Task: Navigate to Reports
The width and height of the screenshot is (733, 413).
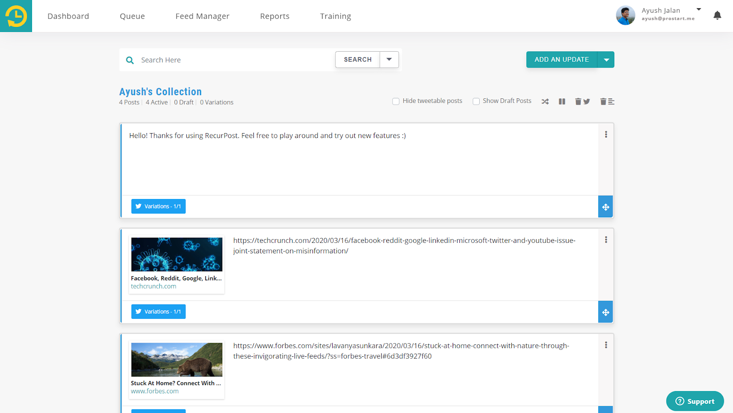Action: coord(275,16)
